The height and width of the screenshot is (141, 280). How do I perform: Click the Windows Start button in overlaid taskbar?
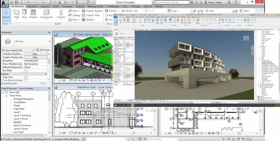[x=116, y=105]
